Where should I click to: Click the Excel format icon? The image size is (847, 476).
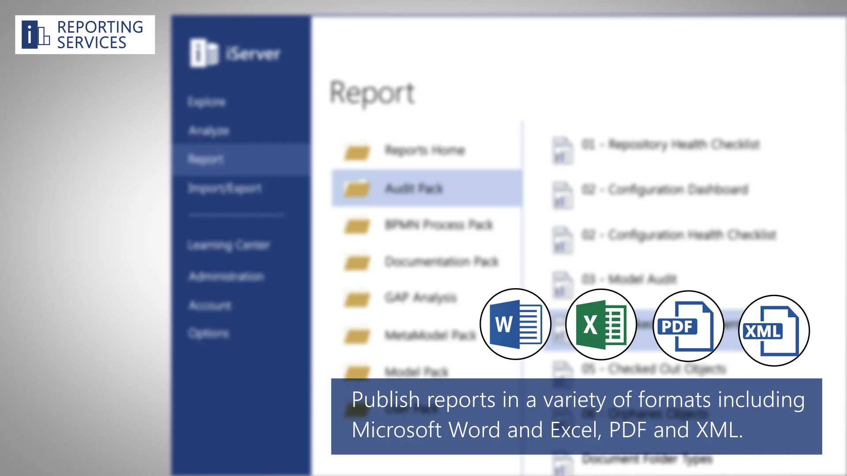pyautogui.click(x=601, y=325)
